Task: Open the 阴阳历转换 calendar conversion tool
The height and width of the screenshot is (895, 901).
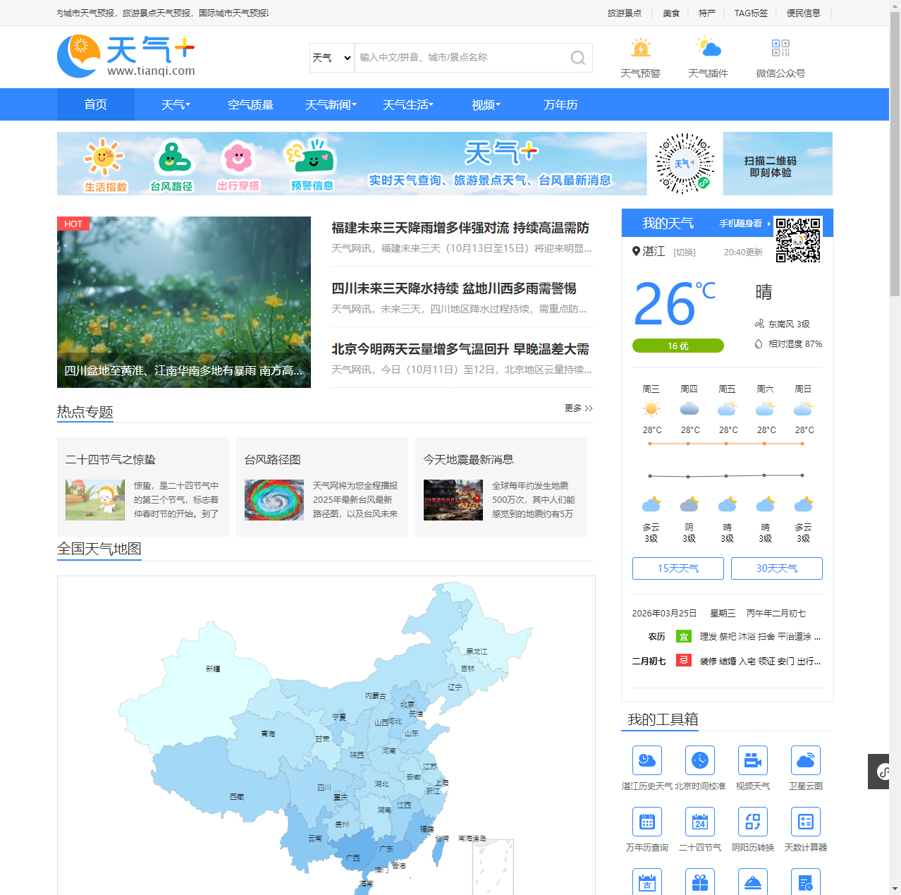Action: 752,822
